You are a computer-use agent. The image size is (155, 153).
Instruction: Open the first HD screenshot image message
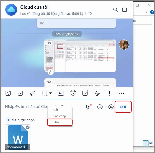pyautogui.click(x=80, y=55)
